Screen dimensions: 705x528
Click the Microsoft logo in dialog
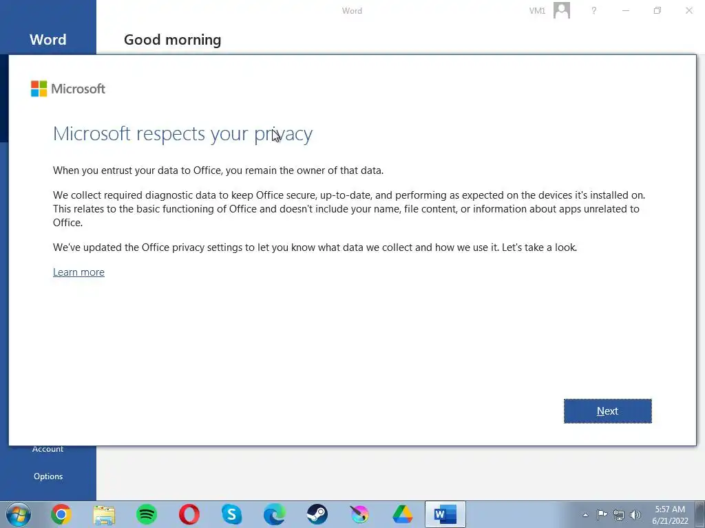(68, 89)
